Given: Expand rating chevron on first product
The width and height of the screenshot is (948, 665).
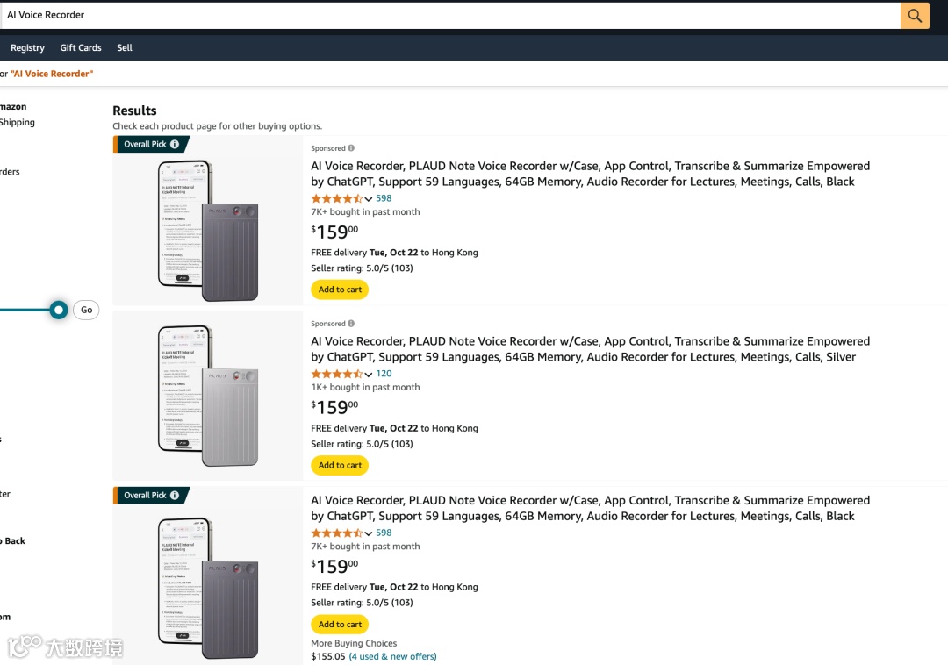Looking at the screenshot, I should [369, 199].
